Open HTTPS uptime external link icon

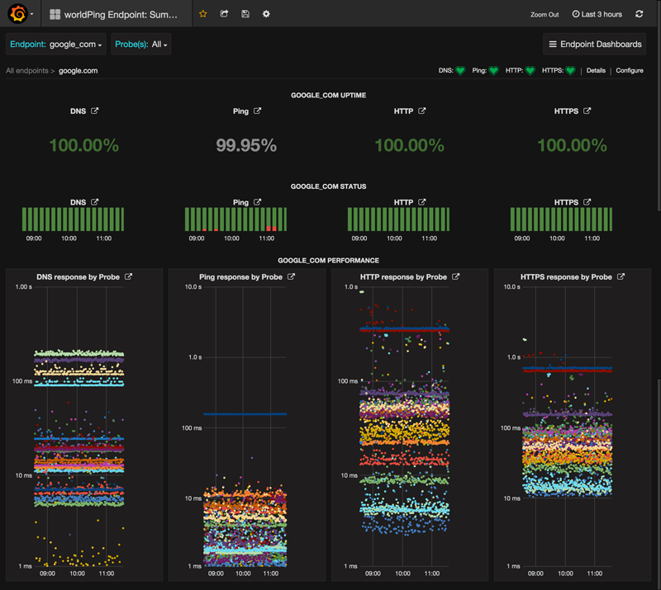pyautogui.click(x=587, y=111)
